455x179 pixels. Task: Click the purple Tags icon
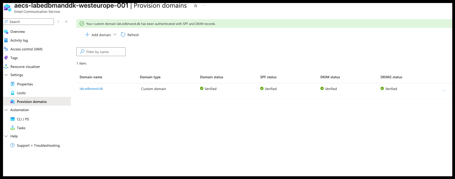pyautogui.click(x=6, y=58)
